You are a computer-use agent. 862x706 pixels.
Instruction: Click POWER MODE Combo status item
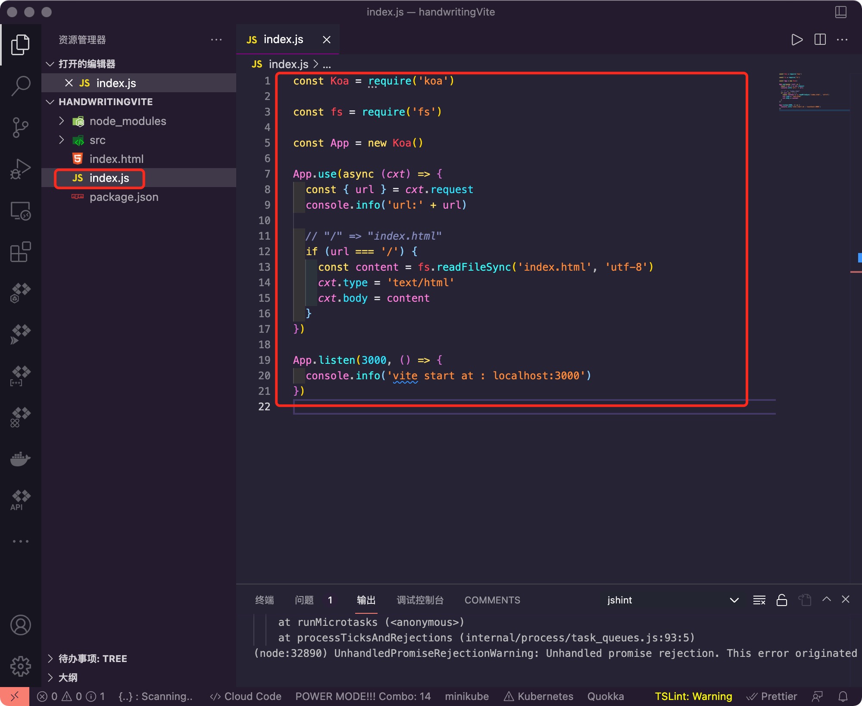point(363,697)
